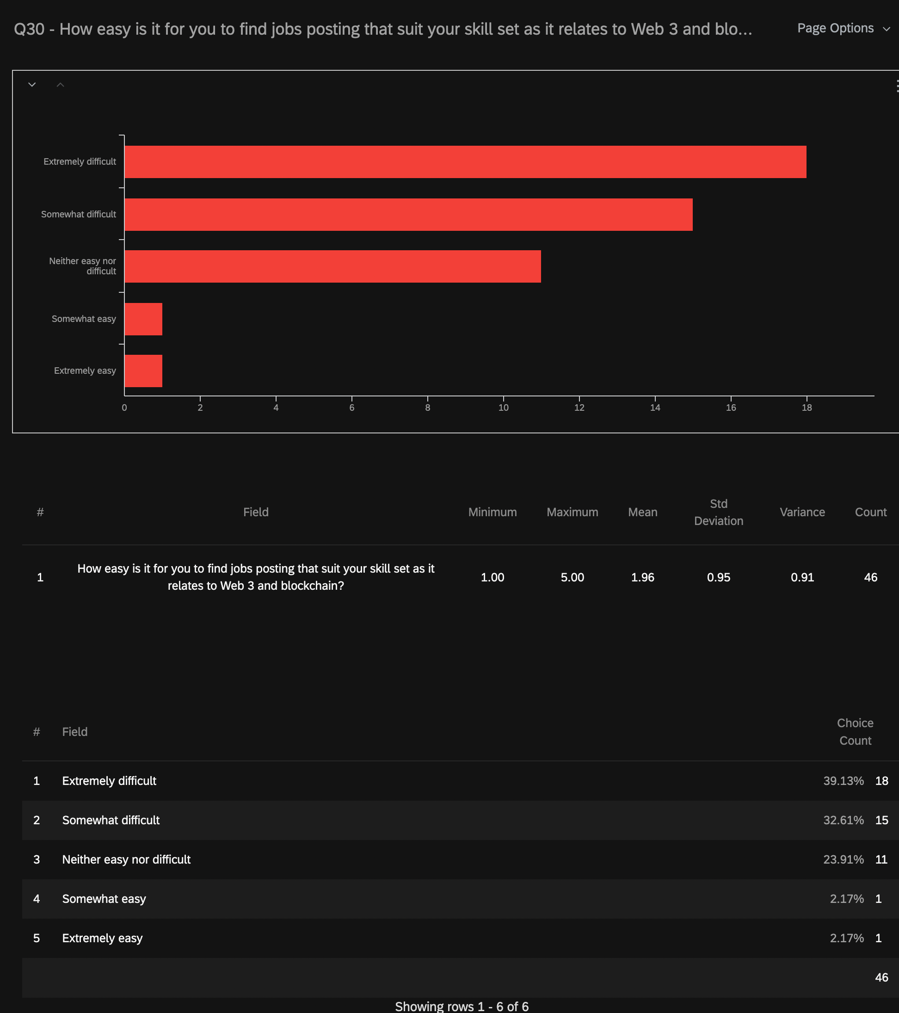Click the Choice Count column header
This screenshot has height=1013, width=899.
point(855,731)
